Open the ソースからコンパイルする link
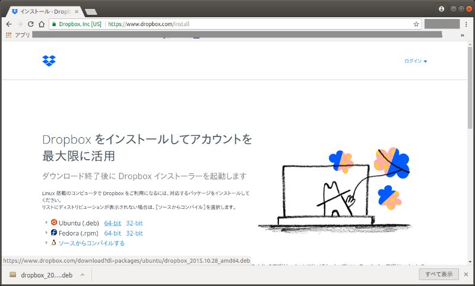475x286 pixels. click(91, 243)
